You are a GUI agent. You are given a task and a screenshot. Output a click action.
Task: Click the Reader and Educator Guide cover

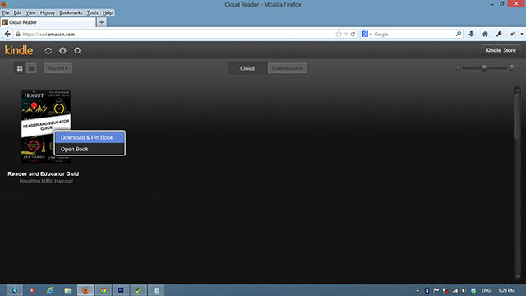[x=46, y=126]
